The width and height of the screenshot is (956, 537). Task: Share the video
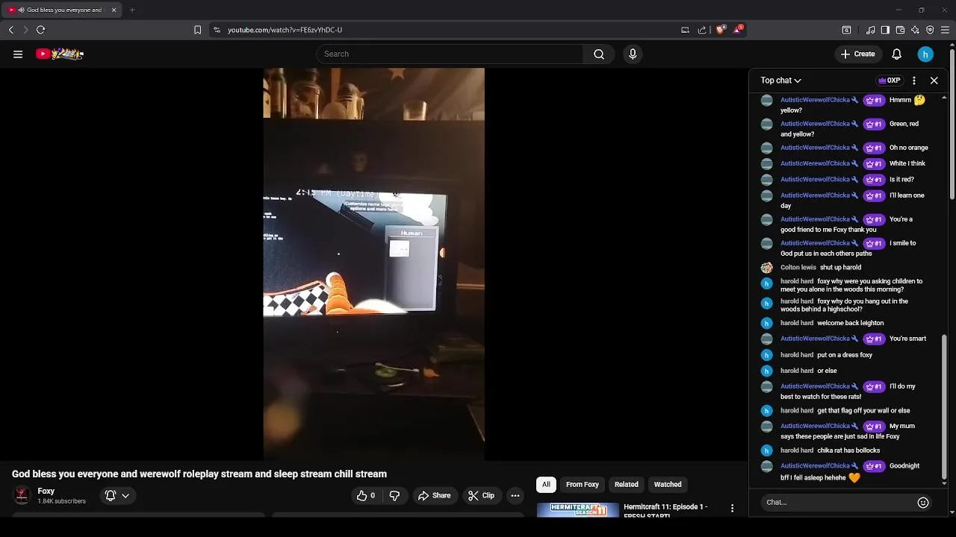point(434,495)
